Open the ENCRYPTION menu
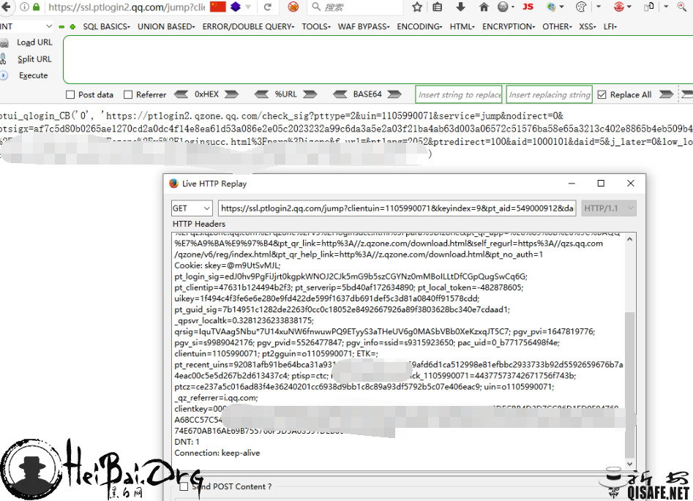This screenshot has width=693, height=501. click(x=509, y=26)
